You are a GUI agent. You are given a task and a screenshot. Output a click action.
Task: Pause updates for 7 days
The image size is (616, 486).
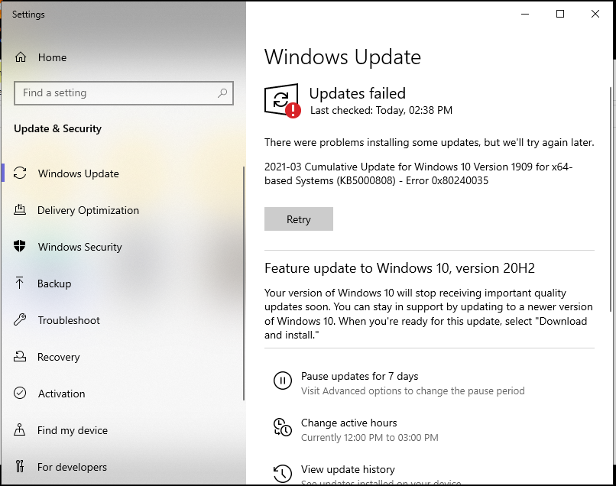(359, 376)
